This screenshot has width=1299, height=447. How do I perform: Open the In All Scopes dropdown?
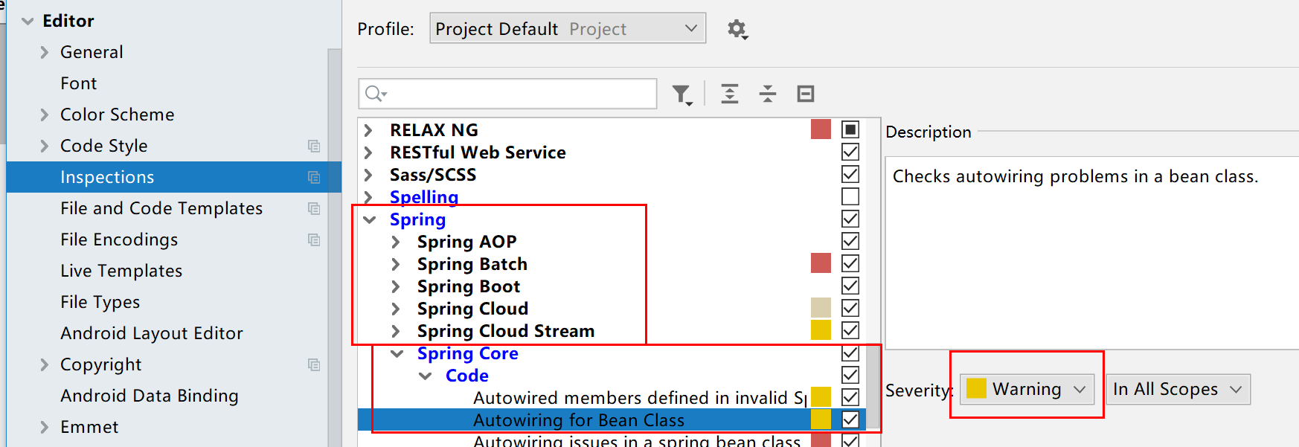(x=1178, y=389)
